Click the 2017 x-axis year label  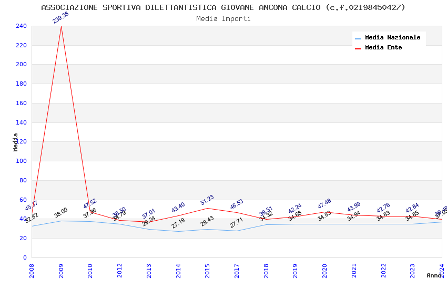tap(237, 271)
